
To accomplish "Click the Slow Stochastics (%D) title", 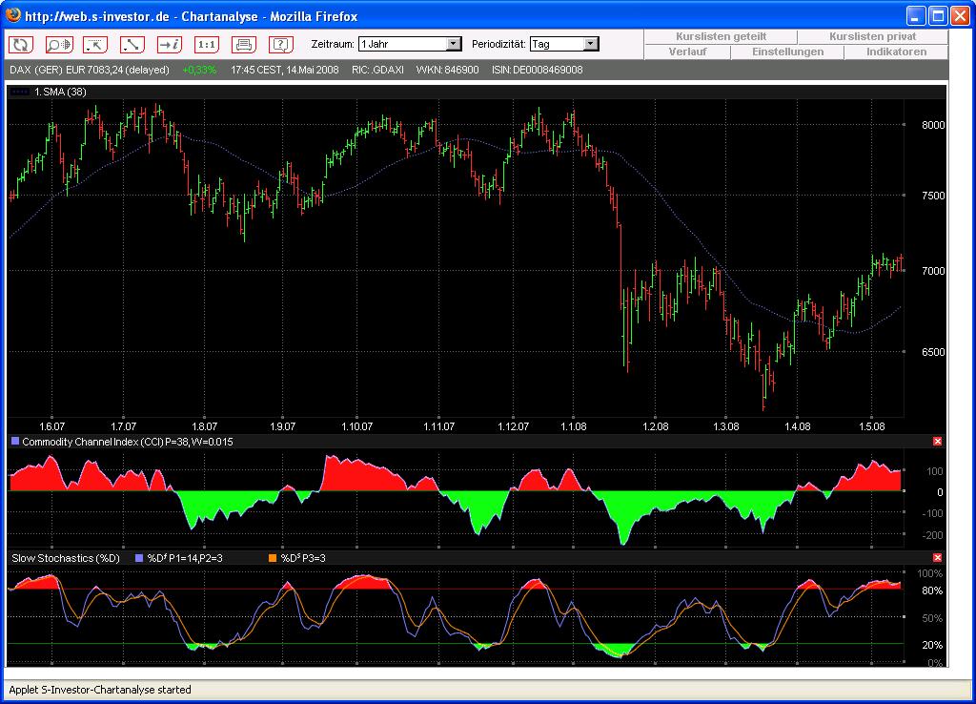I will tap(66, 558).
